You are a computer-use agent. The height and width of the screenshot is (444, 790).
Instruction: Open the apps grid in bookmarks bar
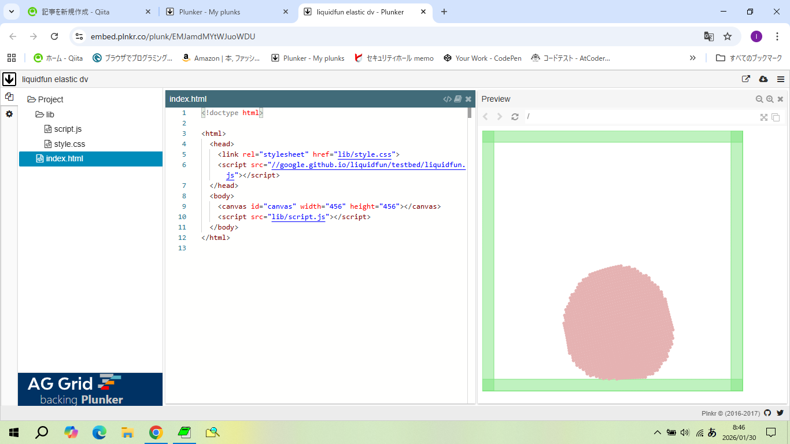(x=12, y=58)
